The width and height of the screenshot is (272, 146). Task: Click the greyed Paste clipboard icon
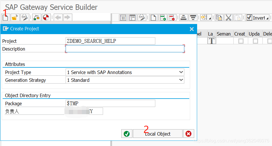click(238, 18)
